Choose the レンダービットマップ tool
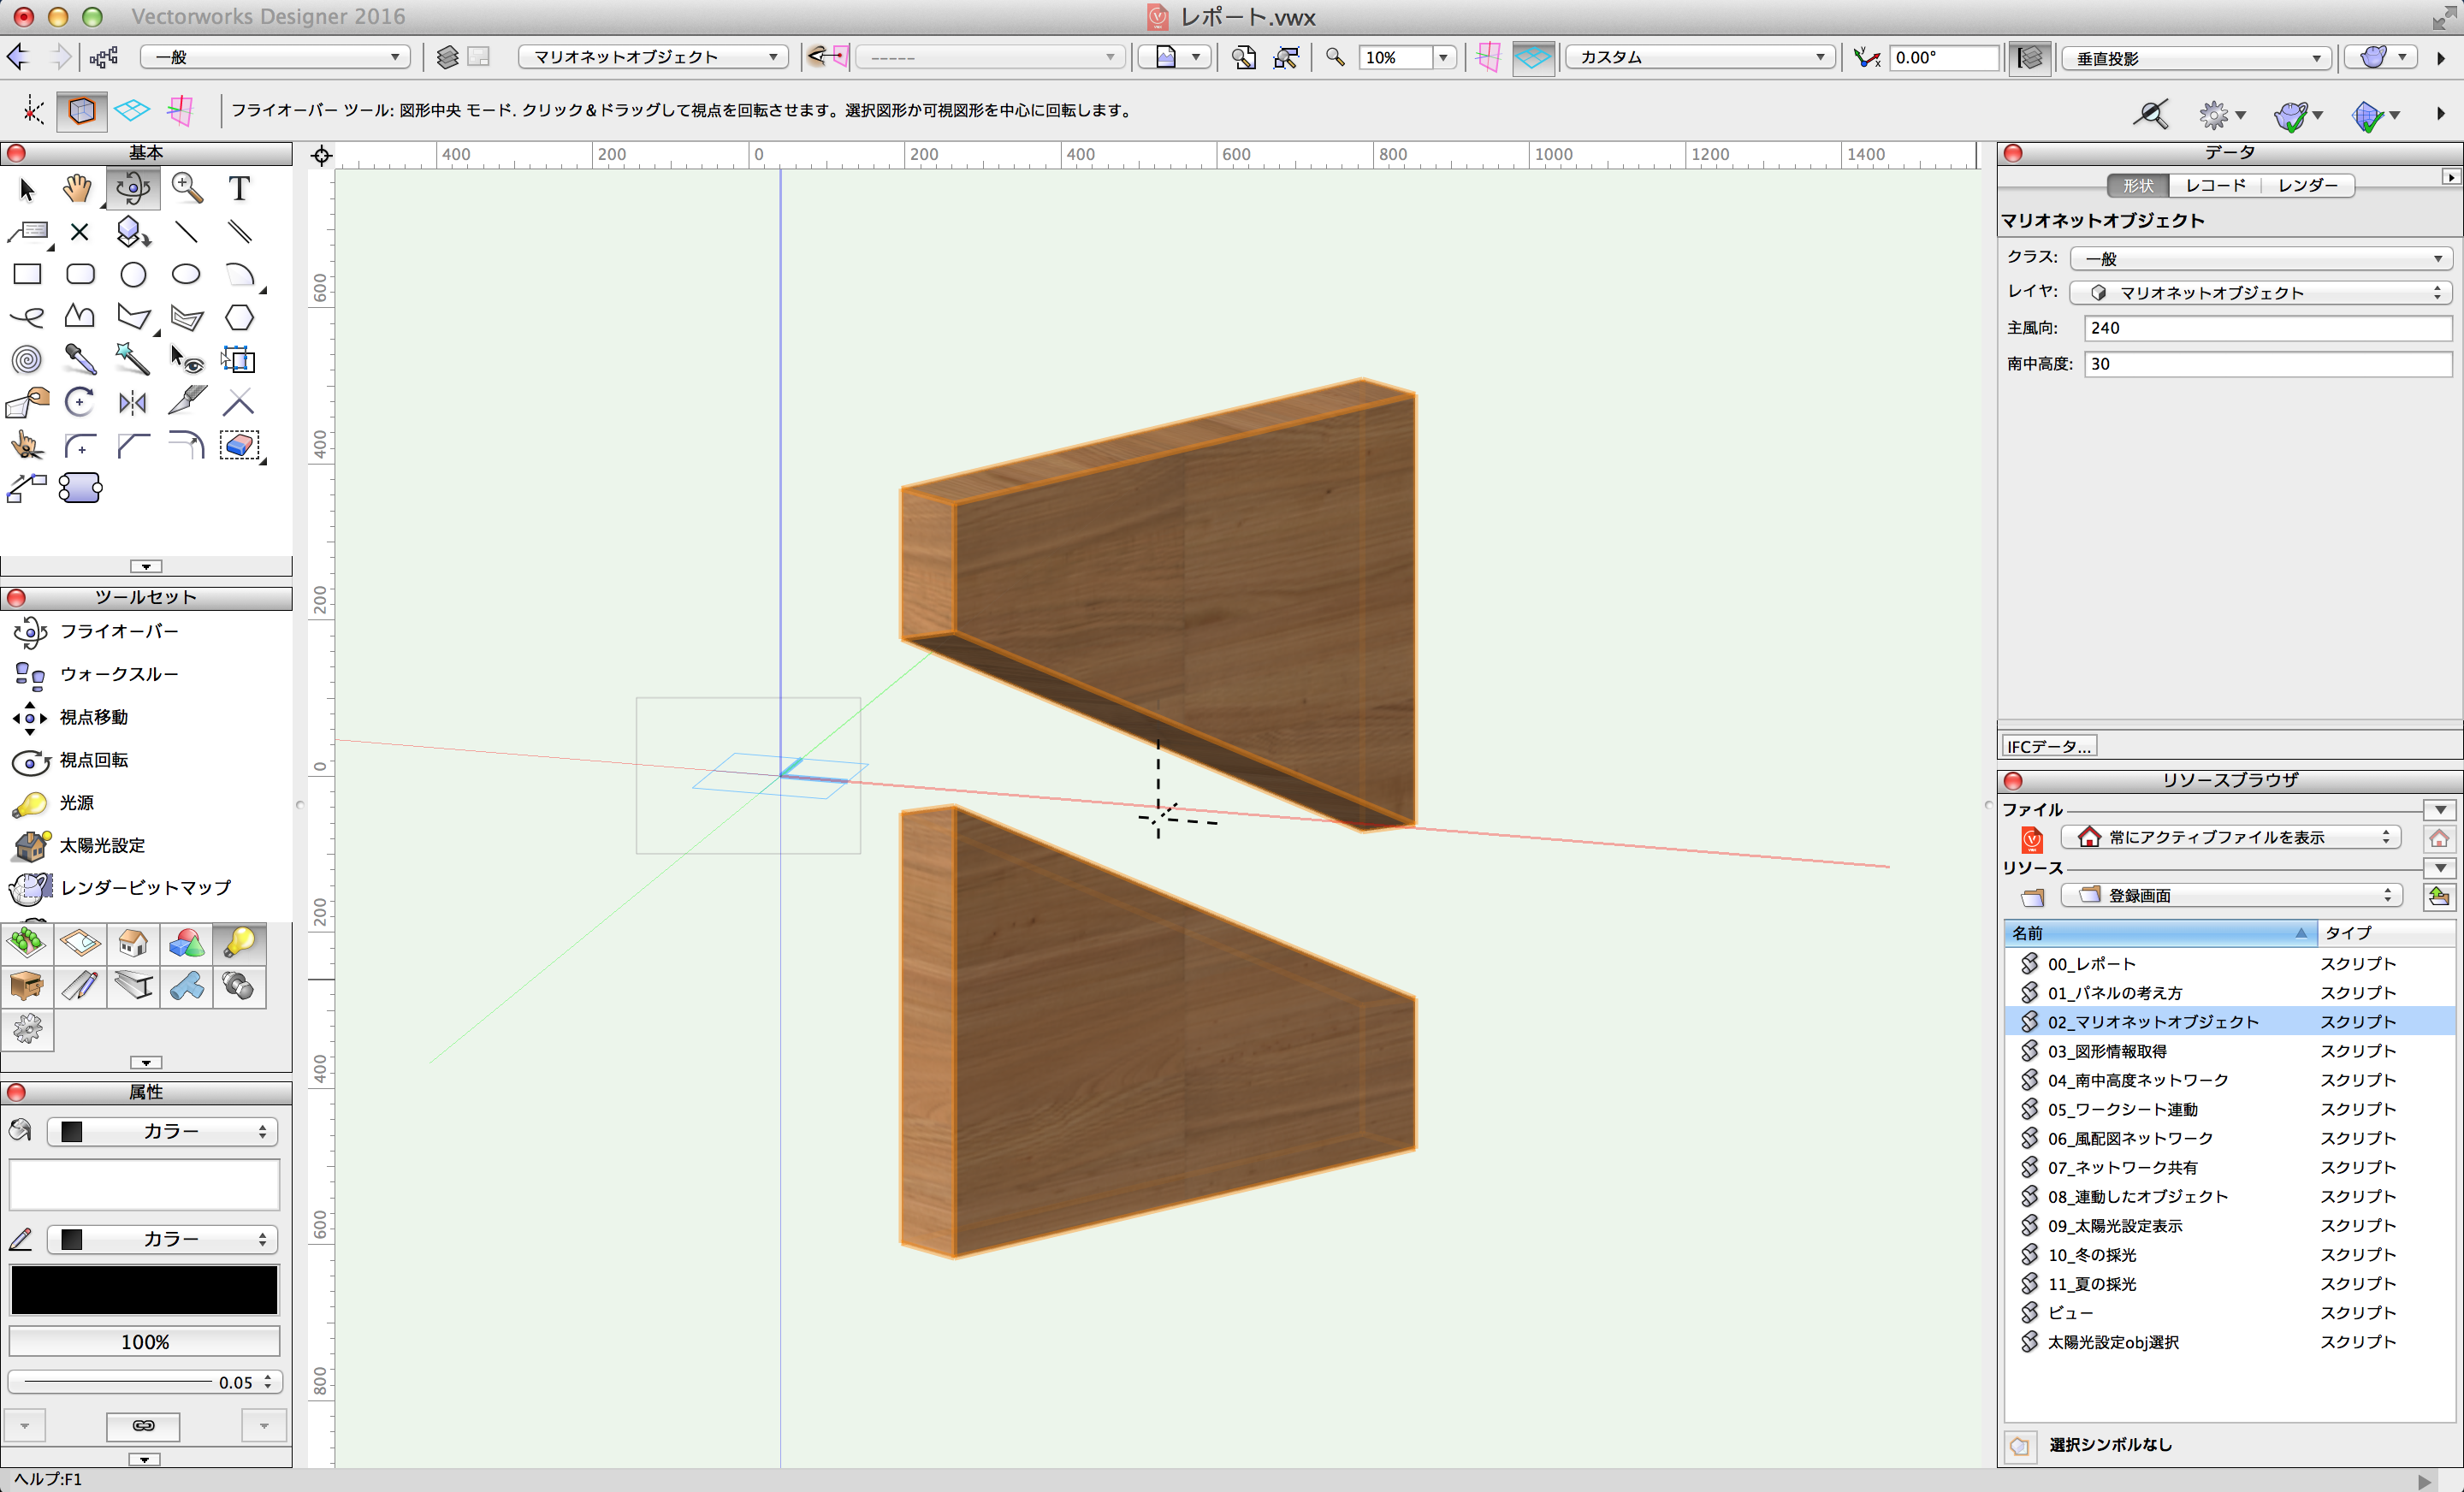2464x1492 pixels. click(146, 887)
